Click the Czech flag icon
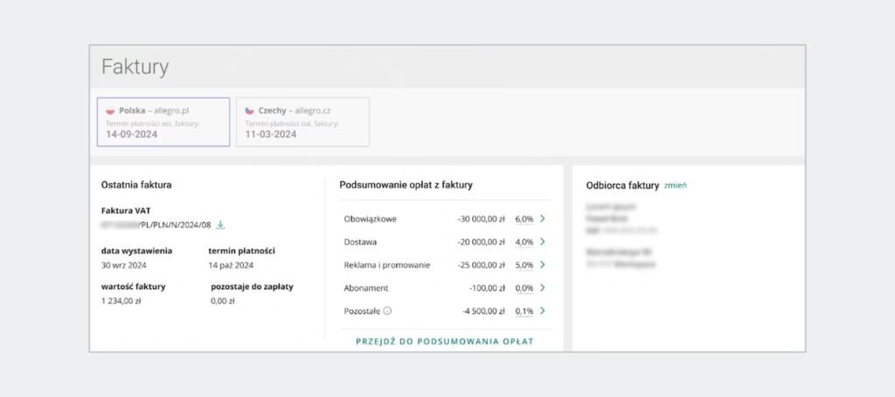Screen dimensions: 895x397 point(249,111)
